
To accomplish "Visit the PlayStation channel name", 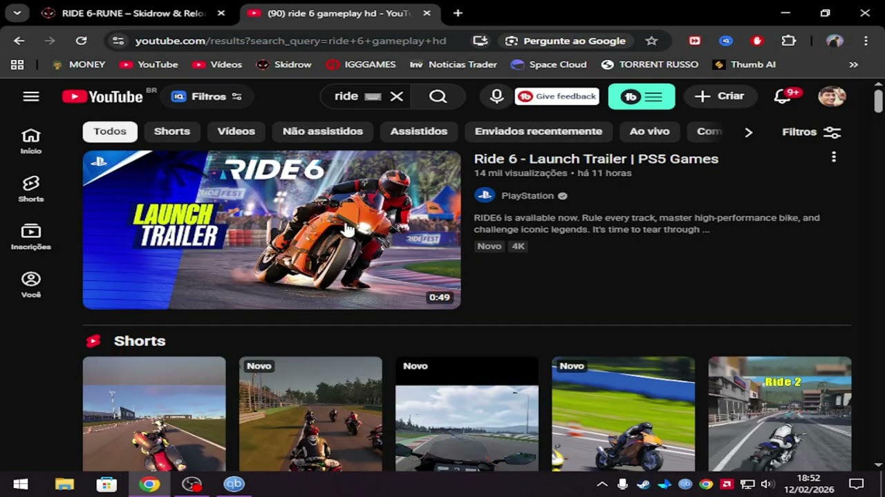I will tap(528, 196).
